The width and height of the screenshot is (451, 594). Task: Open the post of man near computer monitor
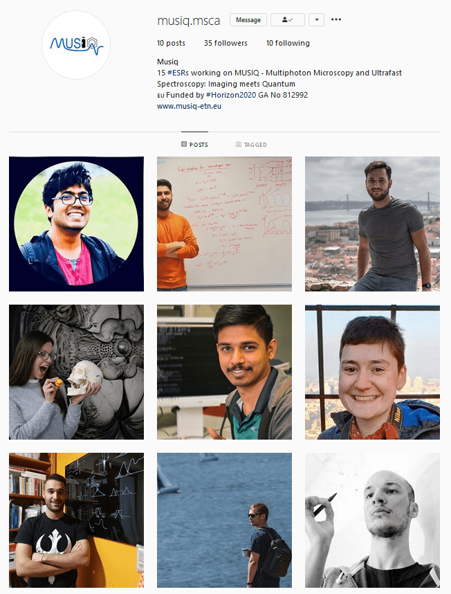tap(224, 372)
